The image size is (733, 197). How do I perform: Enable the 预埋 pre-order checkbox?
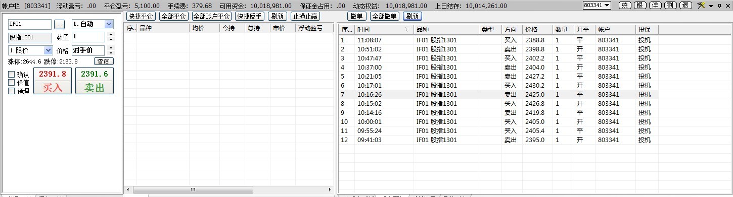[x=12, y=91]
